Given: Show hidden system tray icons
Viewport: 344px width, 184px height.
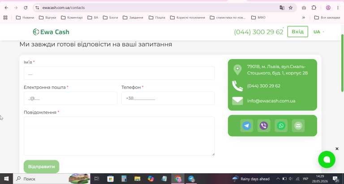Looking at the screenshot, I should (278, 179).
